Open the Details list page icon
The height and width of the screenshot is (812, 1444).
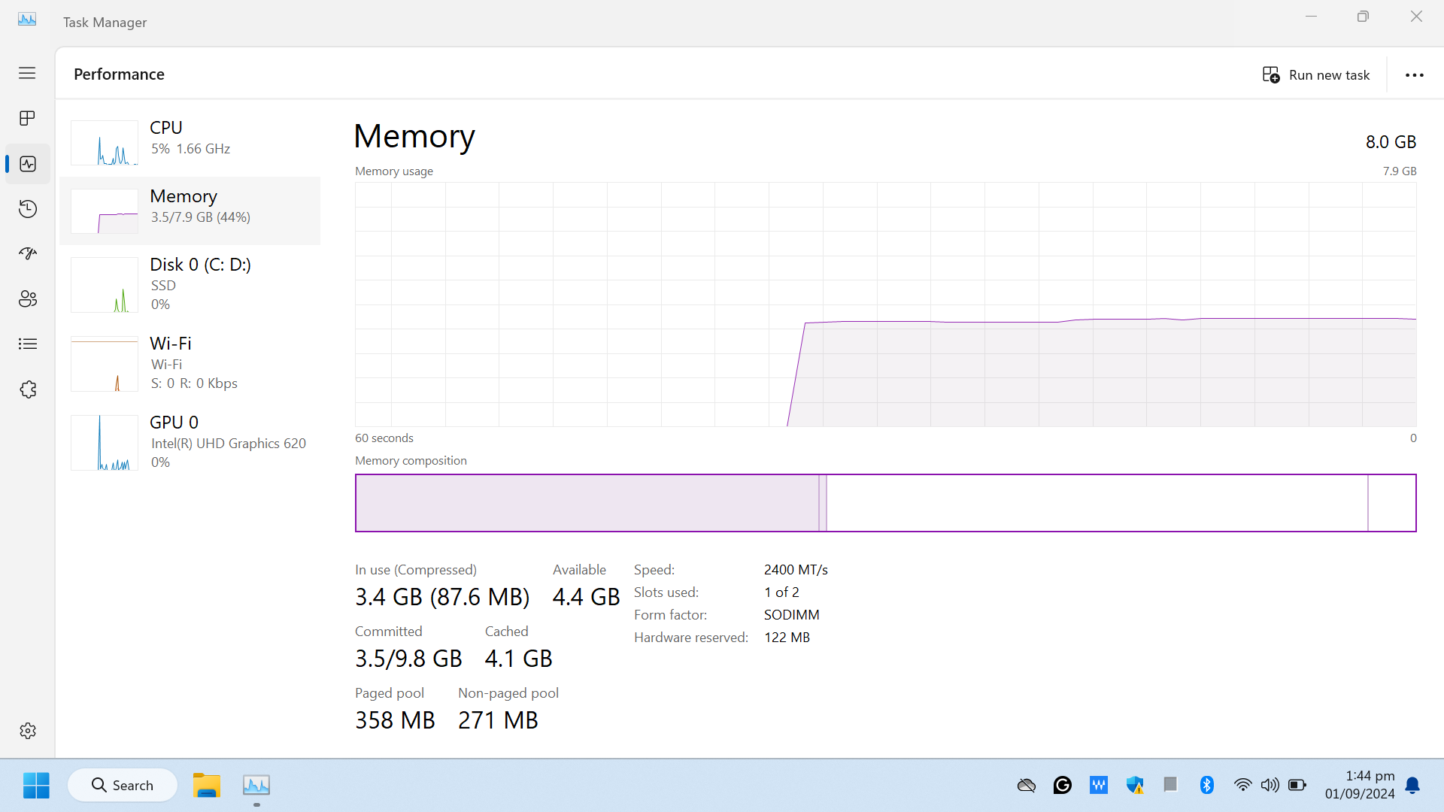(28, 344)
